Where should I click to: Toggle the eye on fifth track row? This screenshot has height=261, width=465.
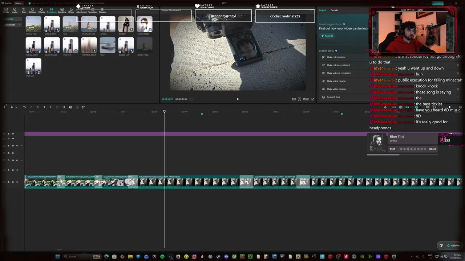pyautogui.click(x=13, y=160)
